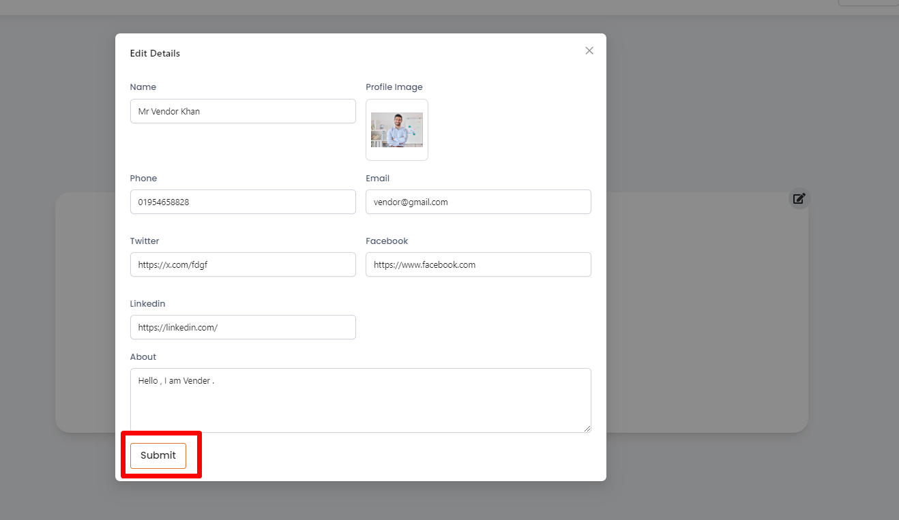
Task: Click the Twitter label text
Action: point(145,241)
